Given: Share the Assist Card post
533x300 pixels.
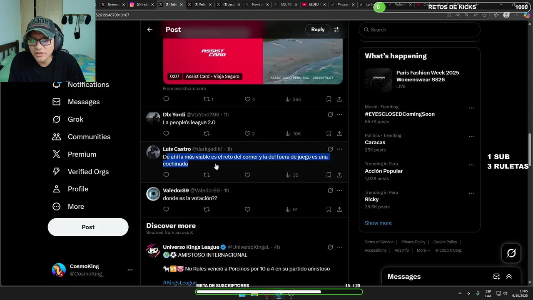Looking at the screenshot, I should click(x=339, y=99).
